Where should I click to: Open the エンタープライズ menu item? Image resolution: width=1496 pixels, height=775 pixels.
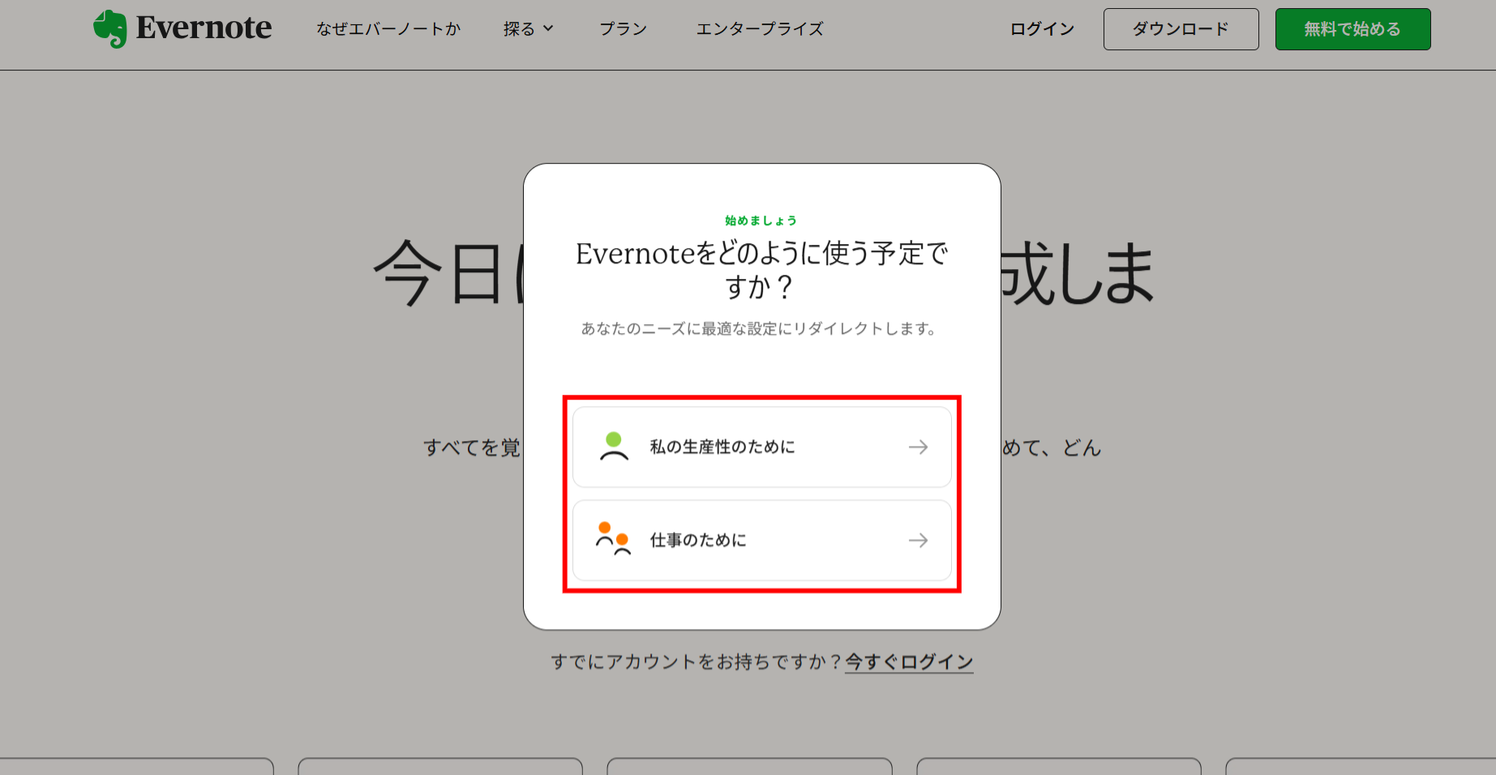coord(759,28)
